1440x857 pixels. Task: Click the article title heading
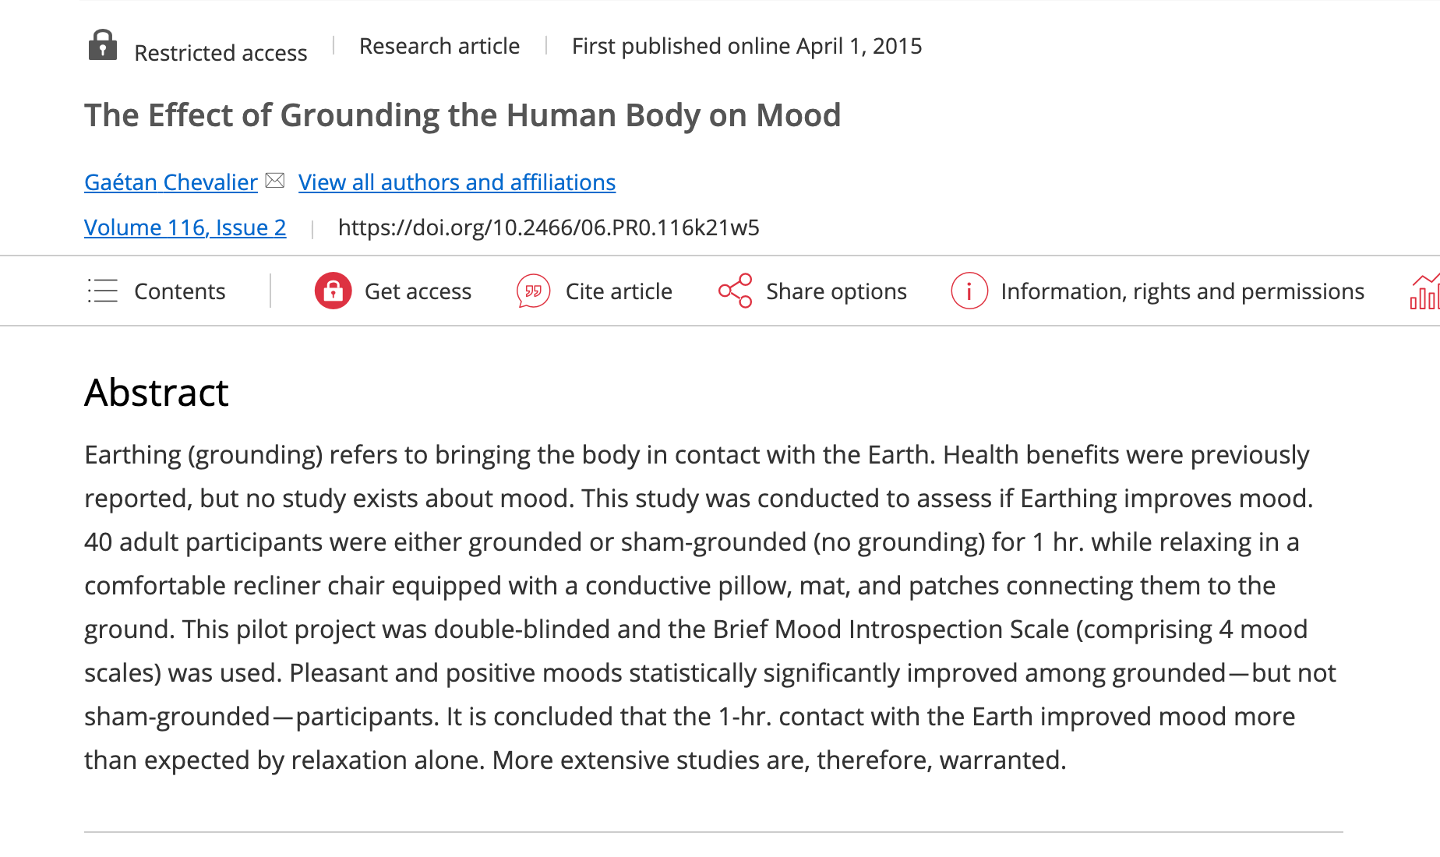(x=462, y=115)
